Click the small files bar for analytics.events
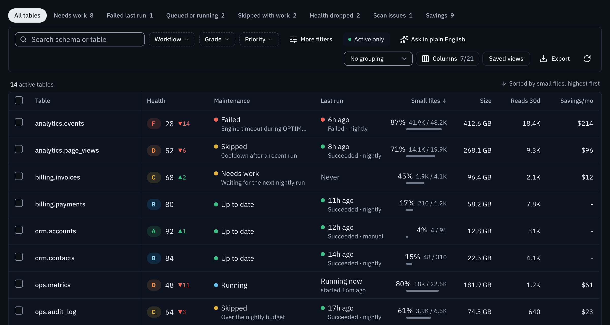Viewport: 610px width, 325px height. click(x=424, y=129)
